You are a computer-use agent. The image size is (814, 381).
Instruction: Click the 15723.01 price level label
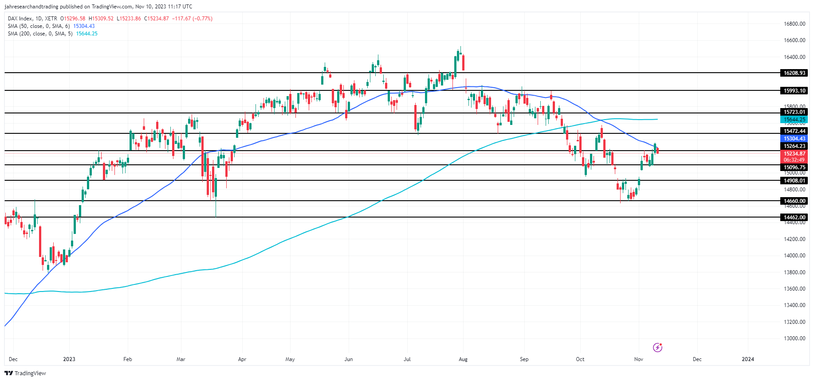(794, 112)
